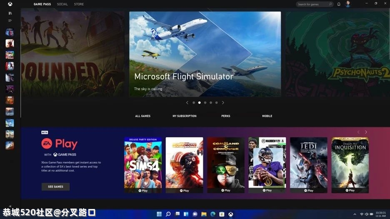Click Play under The Sims 4

(143, 191)
